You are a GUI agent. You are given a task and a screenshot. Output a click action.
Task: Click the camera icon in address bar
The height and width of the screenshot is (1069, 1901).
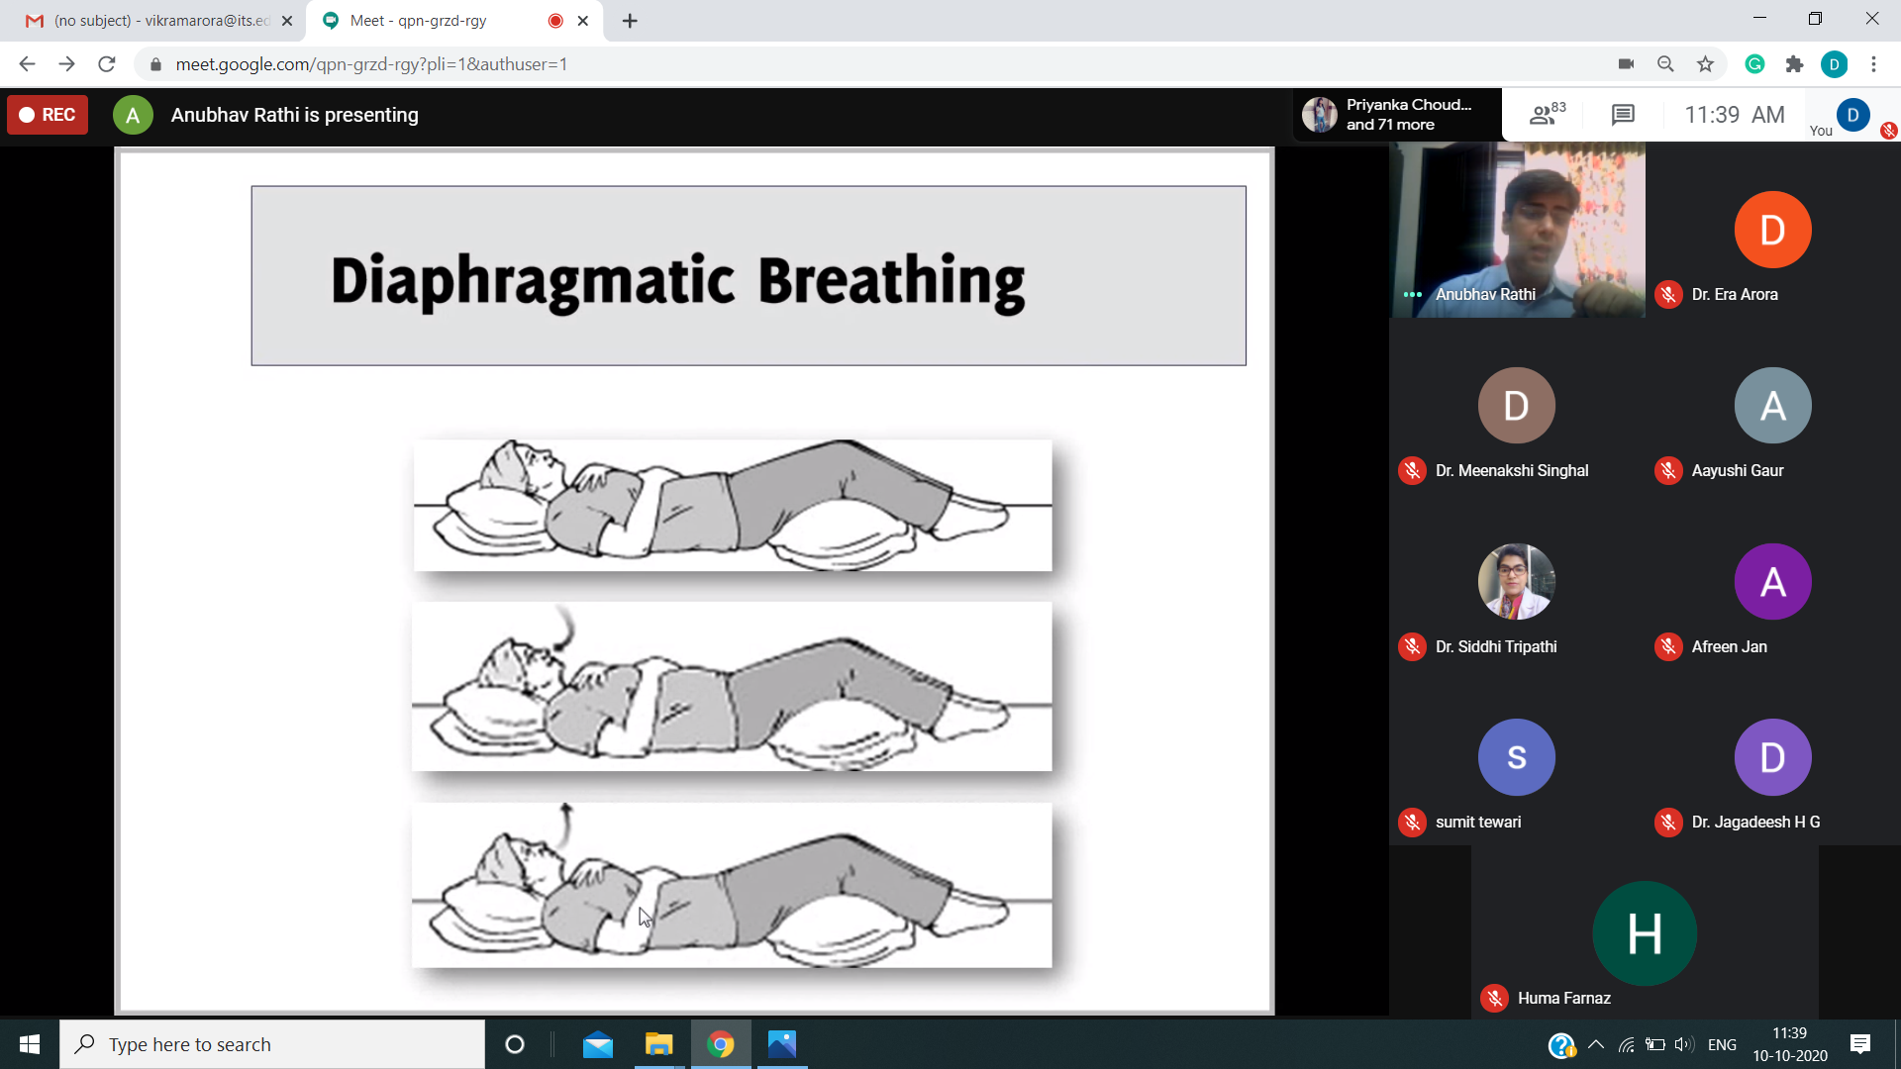click(1626, 64)
